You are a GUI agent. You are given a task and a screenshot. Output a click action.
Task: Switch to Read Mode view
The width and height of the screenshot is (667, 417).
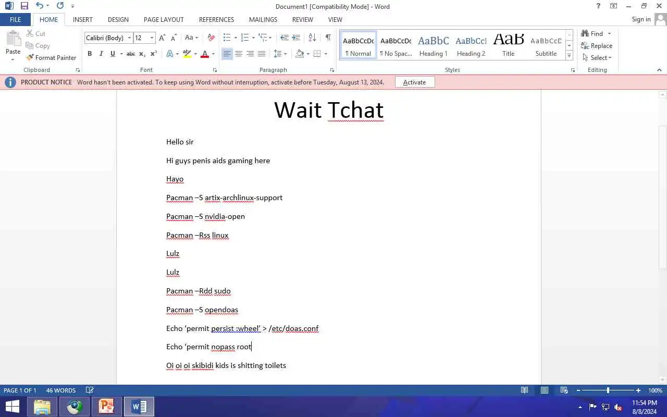pyautogui.click(x=525, y=390)
